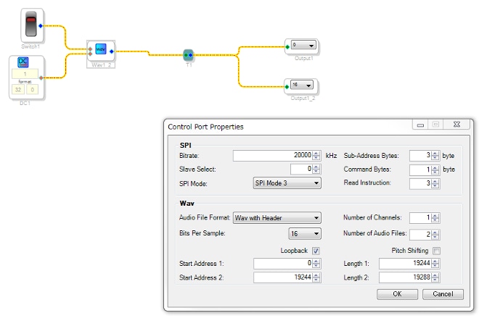
Task: Click the Wav1_2 blue output pin
Action: (x=112, y=51)
